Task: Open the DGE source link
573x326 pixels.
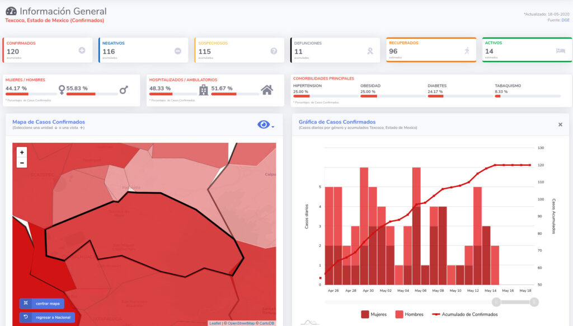Action: pos(566,20)
